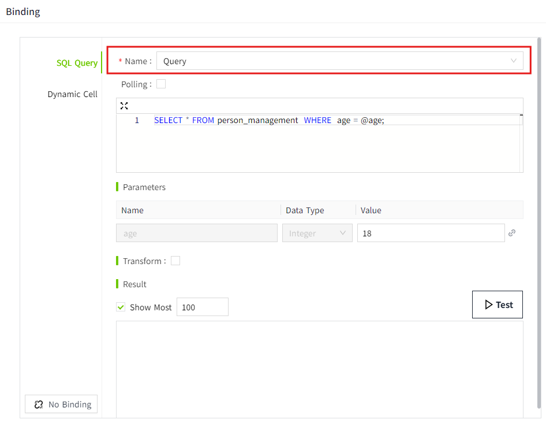Click the link icon beside the age value
546x423 pixels.
512,233
